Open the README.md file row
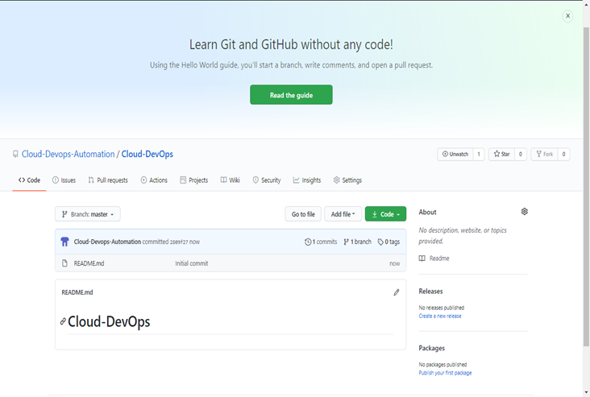The image size is (590, 397). [x=231, y=263]
